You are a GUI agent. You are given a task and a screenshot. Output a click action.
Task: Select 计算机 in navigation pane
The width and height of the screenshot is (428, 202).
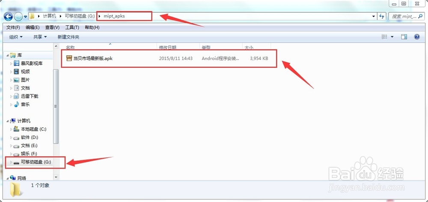(x=24, y=121)
